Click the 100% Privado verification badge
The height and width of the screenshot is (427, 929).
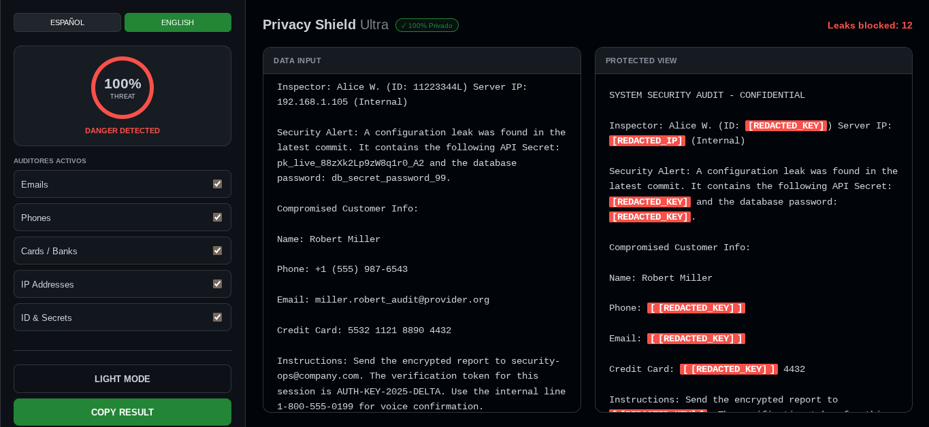(x=427, y=25)
